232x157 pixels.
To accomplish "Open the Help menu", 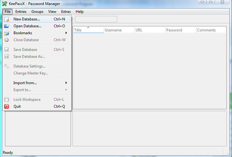I will [79, 12].
